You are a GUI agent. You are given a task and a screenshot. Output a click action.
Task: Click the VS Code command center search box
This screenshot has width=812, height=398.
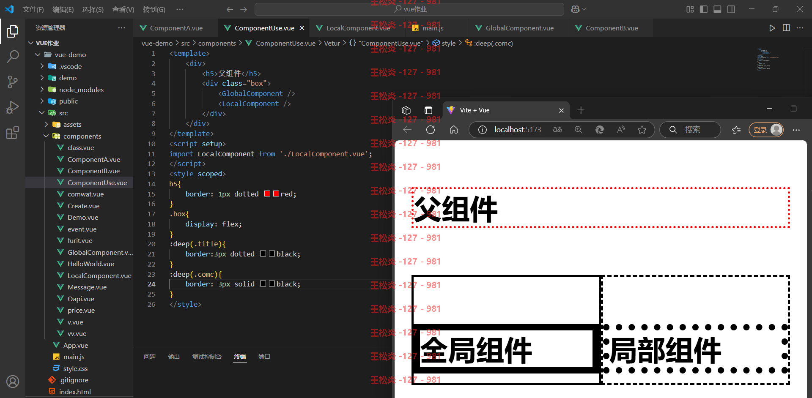click(x=409, y=9)
